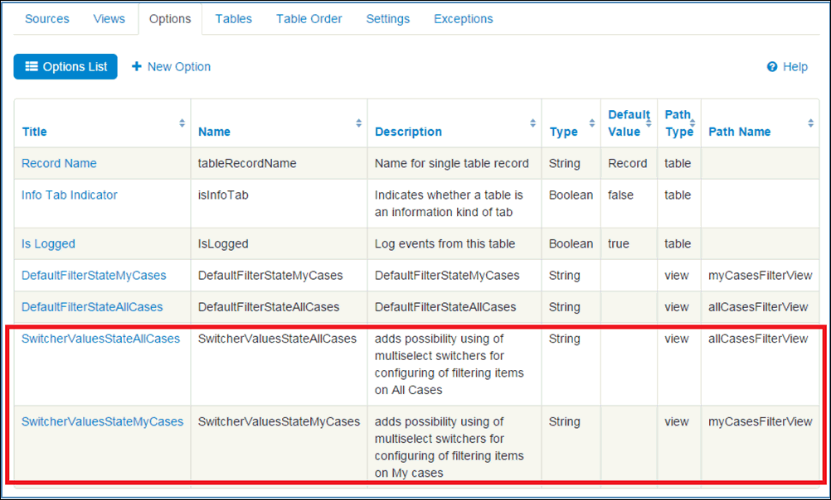Select the Table Order tab

coord(309,18)
